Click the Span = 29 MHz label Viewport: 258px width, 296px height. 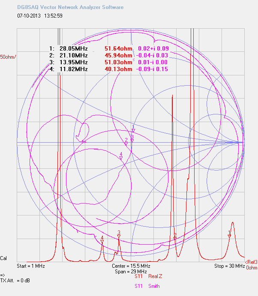131,272
